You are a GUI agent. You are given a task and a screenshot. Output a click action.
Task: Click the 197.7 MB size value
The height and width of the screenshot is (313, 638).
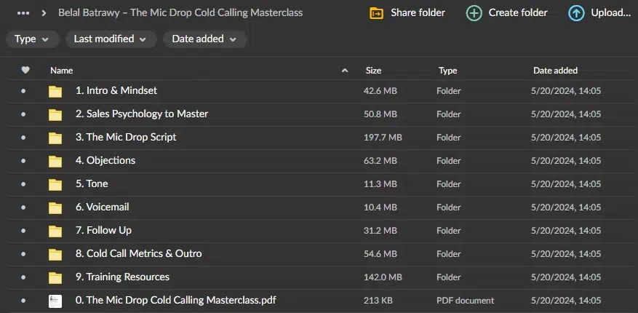(x=383, y=138)
